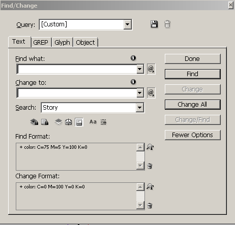The width and height of the screenshot is (235, 225).
Task: Switch to the Object tab
Action: pos(85,42)
